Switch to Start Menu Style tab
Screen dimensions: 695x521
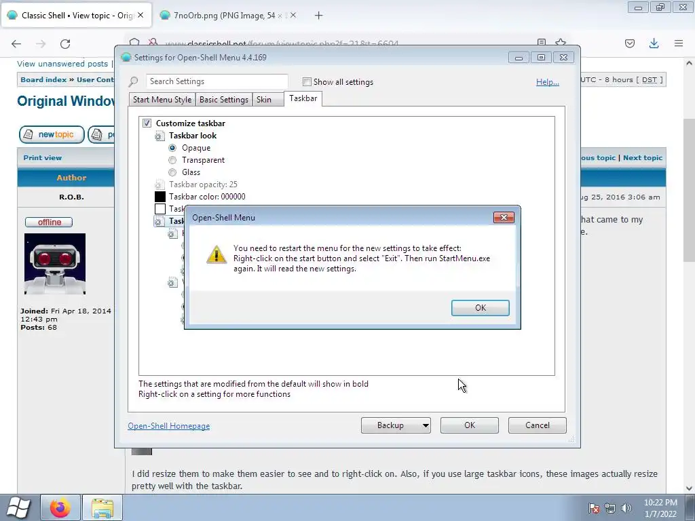point(162,100)
